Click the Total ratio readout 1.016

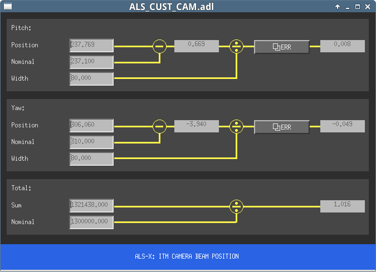tap(343, 206)
